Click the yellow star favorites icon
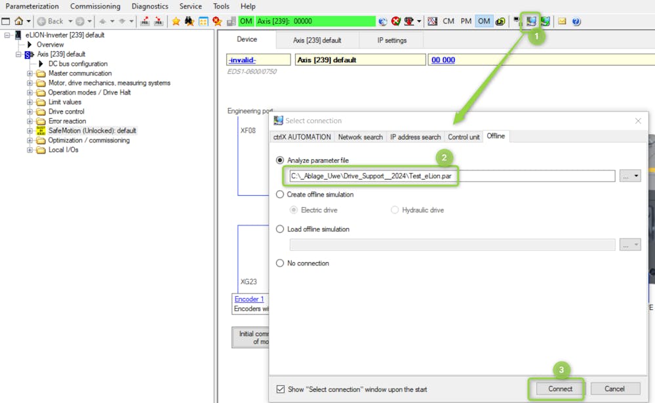Viewport: 655px width, 403px height. click(176, 21)
